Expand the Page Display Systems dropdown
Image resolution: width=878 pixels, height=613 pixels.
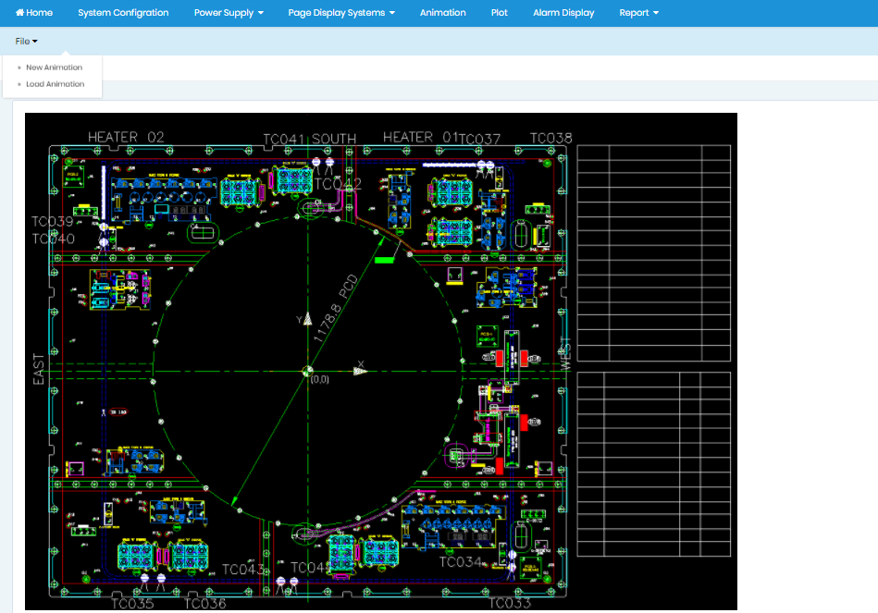click(341, 13)
